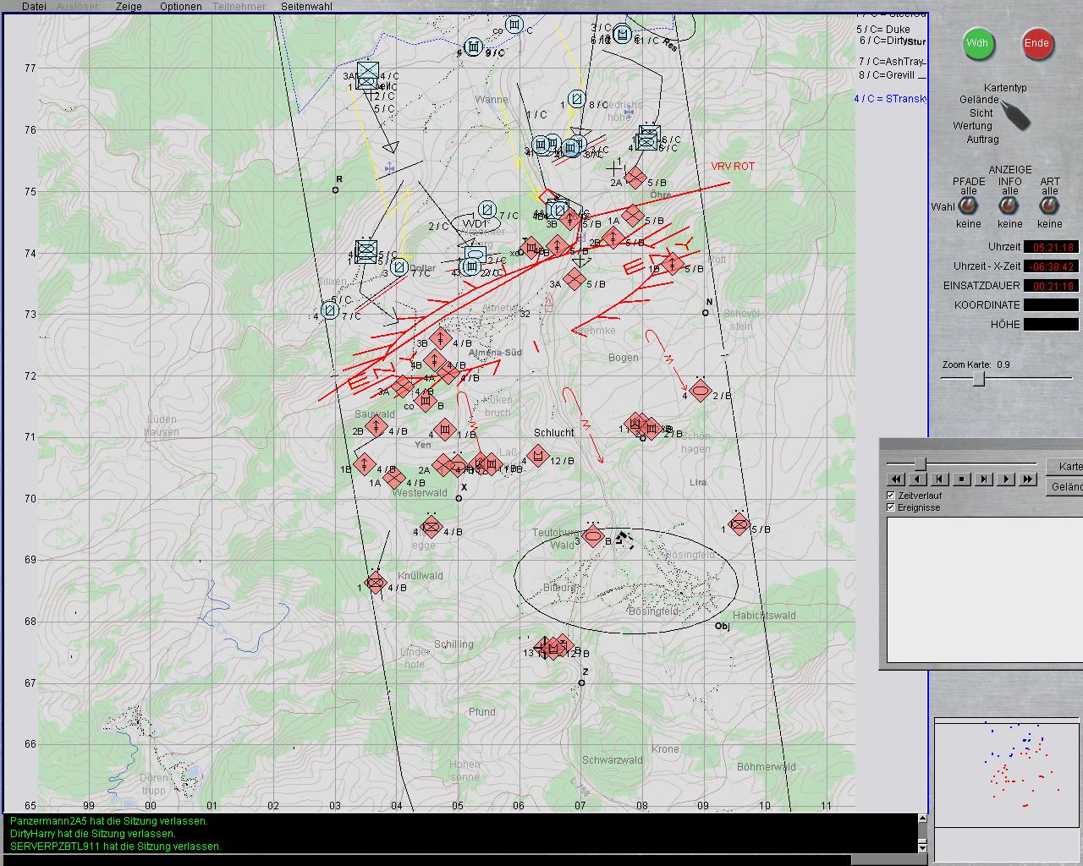Flip the PFADE toggle switch

[968, 207]
